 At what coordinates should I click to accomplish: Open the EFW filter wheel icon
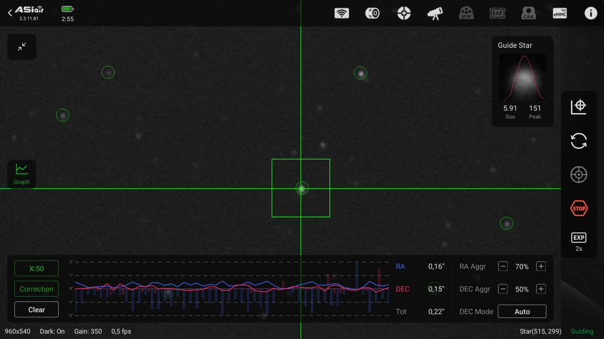point(466,13)
